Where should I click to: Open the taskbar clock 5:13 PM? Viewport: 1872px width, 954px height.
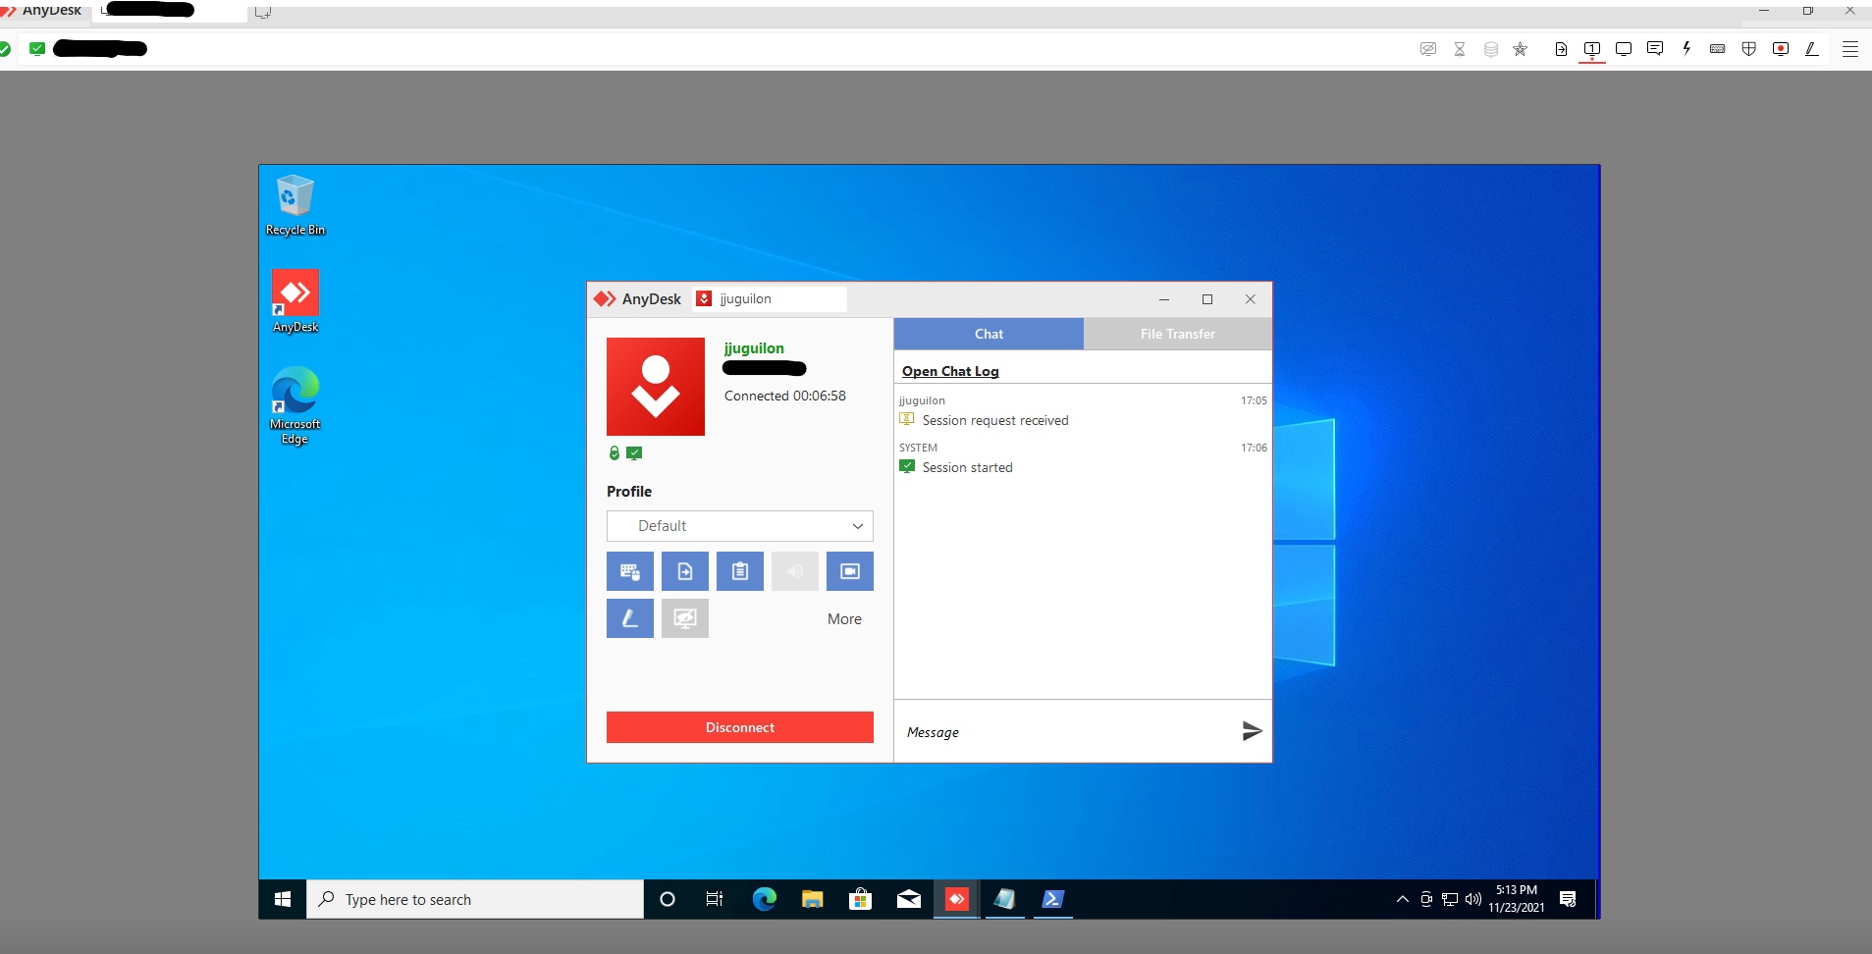click(1516, 899)
